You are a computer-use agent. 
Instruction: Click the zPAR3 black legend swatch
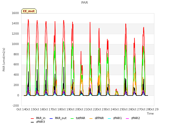[32, 122]
